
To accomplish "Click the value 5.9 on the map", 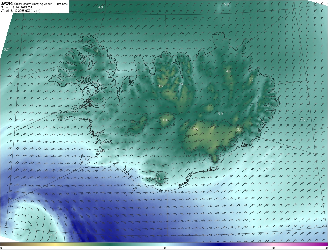I will (220, 114).
